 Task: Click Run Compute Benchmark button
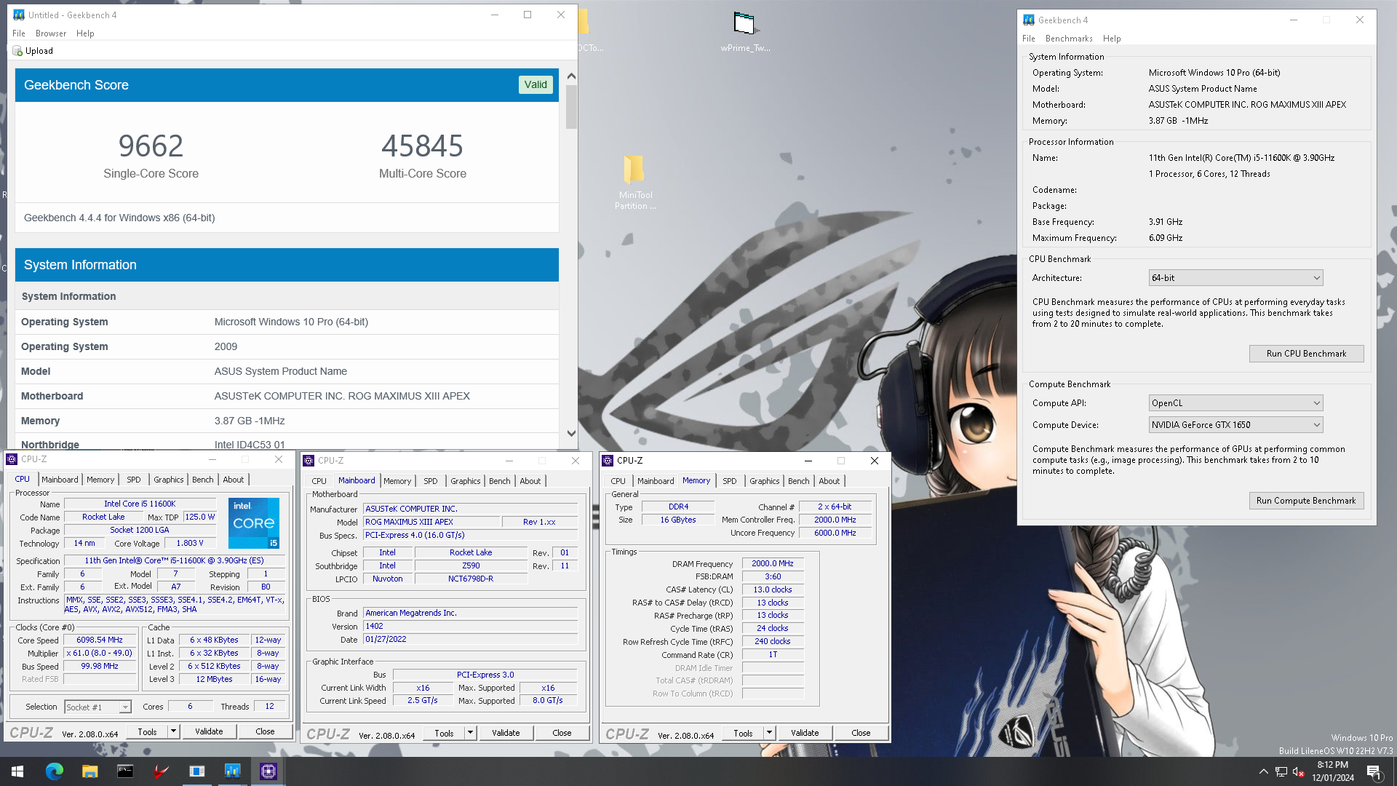click(1306, 501)
